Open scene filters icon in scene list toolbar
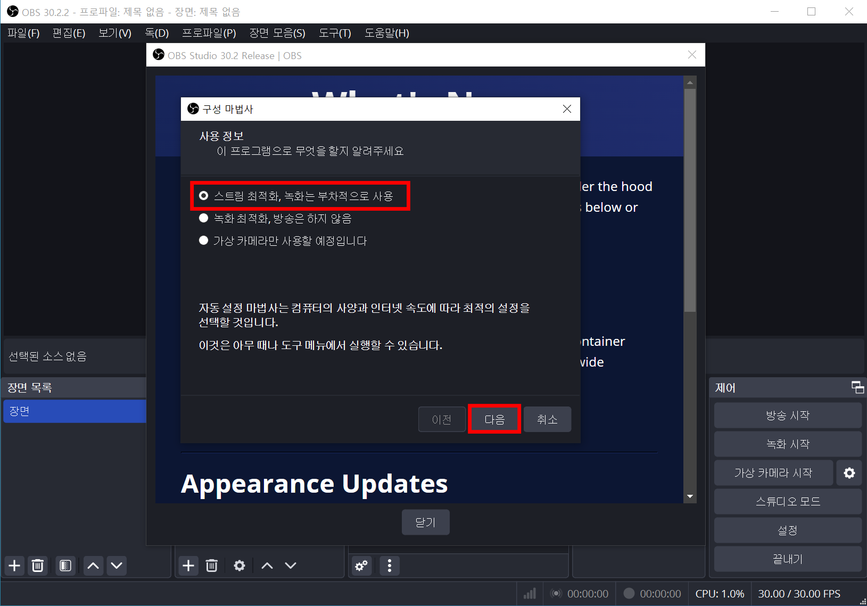Screen dimensions: 867x606 (x=65, y=566)
